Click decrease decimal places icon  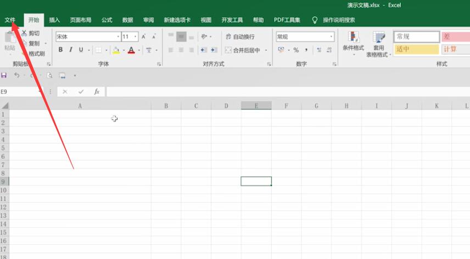pyautogui.click(x=329, y=50)
